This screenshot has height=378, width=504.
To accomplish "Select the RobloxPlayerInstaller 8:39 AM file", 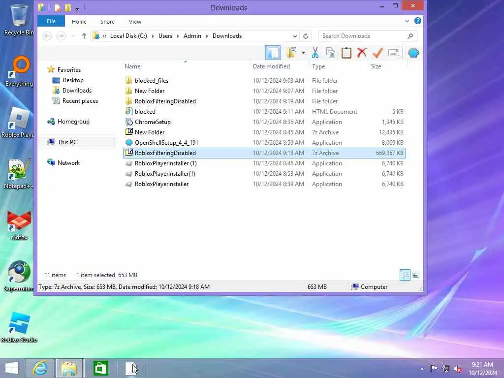I will point(264,184).
